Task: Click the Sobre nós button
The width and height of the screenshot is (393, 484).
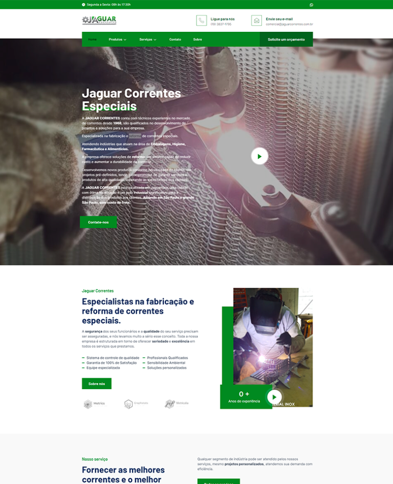Action: [x=97, y=384]
